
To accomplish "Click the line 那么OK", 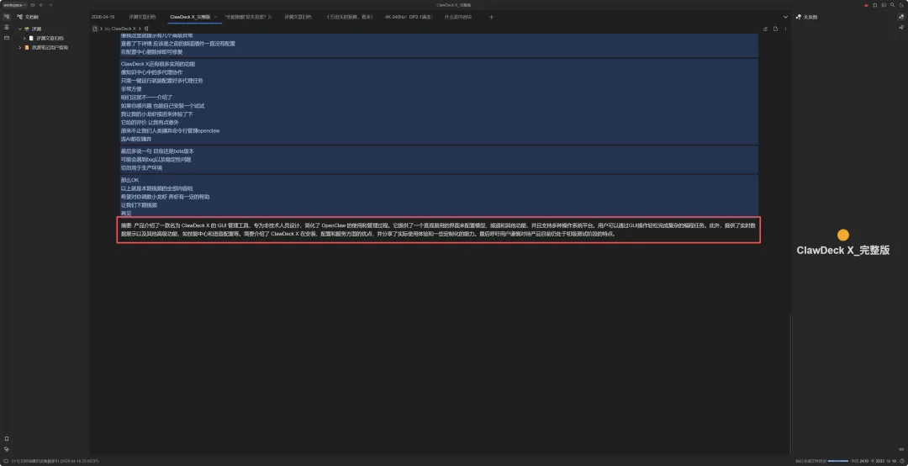I will click(129, 180).
